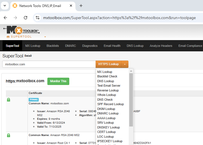Choose Whois Lookup from dropdown
The image size is (203, 145).
[x=107, y=95]
